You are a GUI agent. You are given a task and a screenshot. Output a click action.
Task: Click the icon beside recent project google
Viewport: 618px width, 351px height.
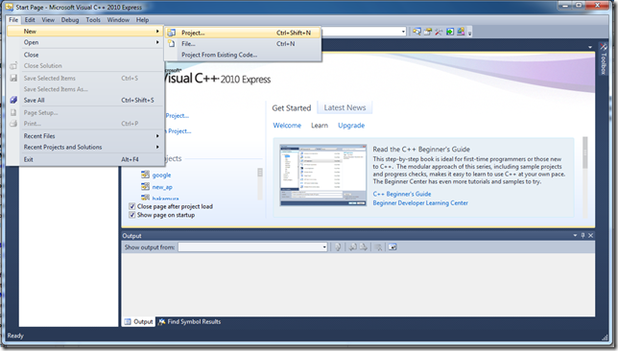pyautogui.click(x=146, y=175)
